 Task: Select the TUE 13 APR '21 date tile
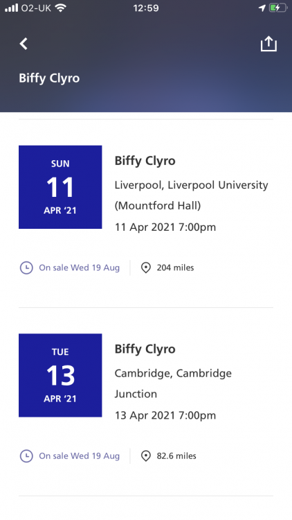pyautogui.click(x=60, y=375)
